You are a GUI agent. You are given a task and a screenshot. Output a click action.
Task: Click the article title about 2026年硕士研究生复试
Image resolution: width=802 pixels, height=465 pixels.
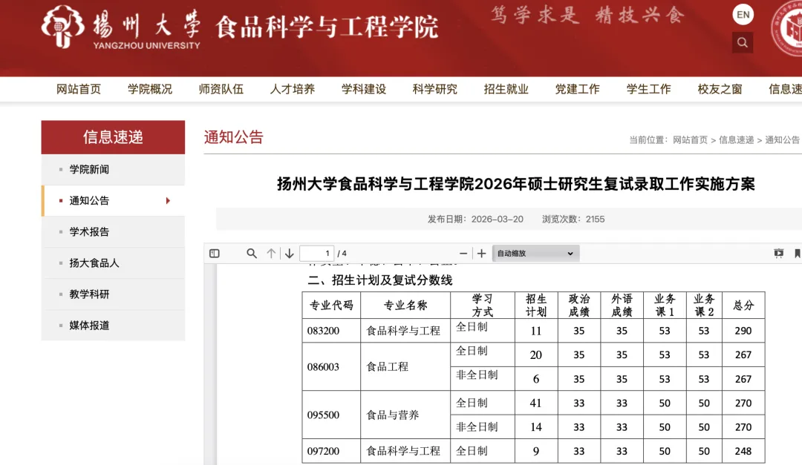point(515,184)
